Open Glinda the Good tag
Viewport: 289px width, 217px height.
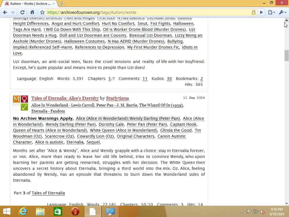pyautogui.click(x=176, y=130)
